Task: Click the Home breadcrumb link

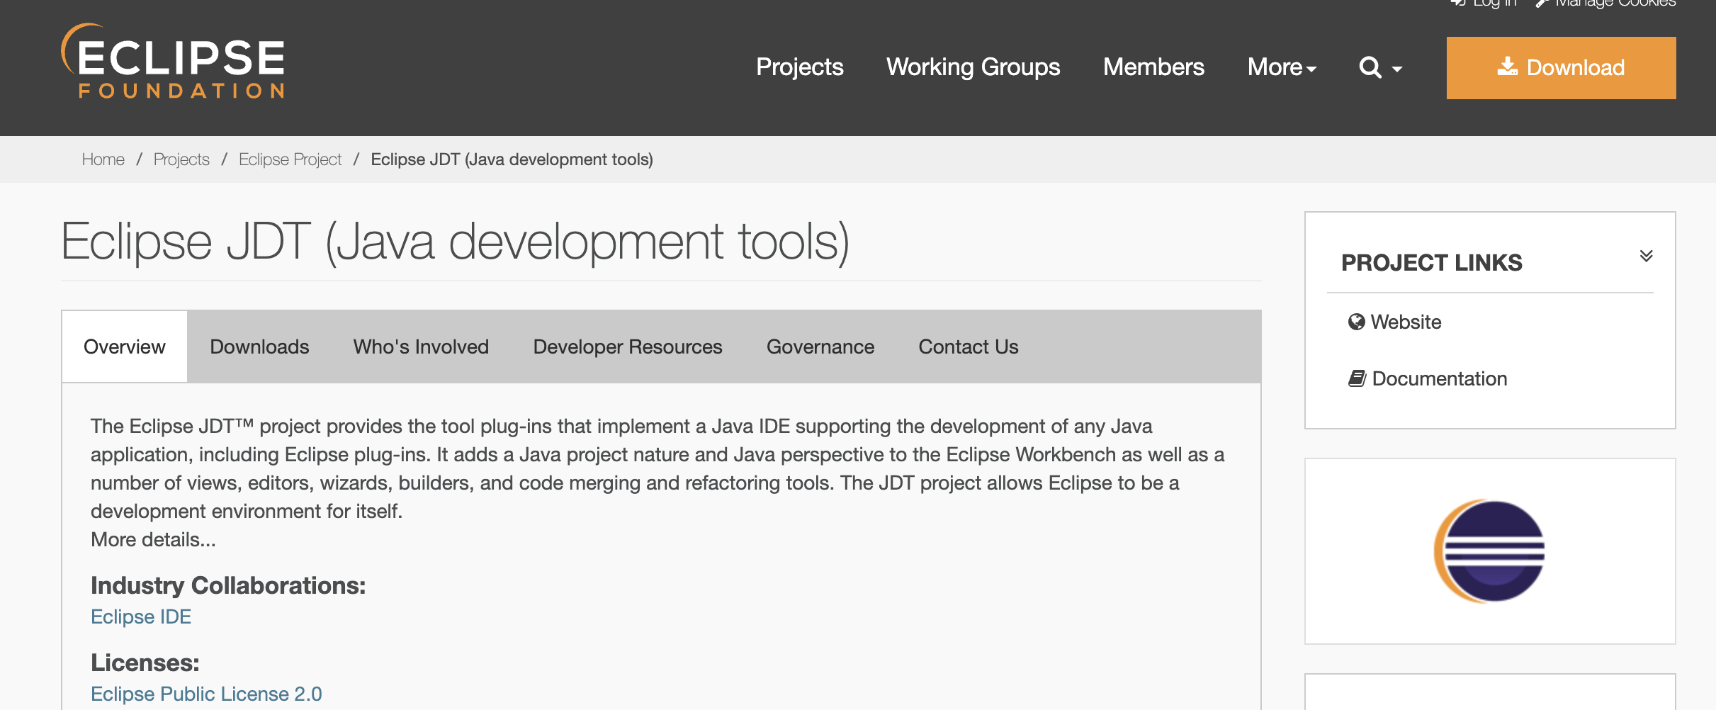Action: pyautogui.click(x=103, y=159)
